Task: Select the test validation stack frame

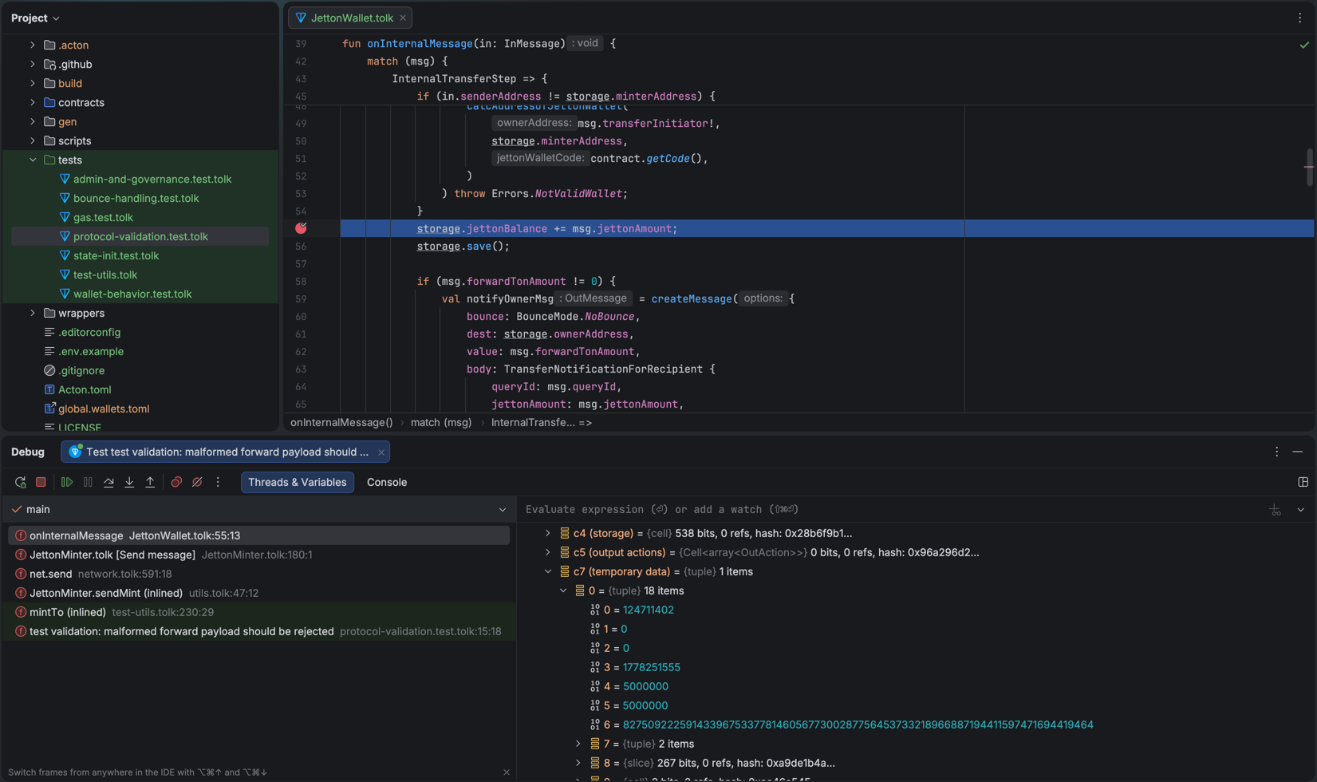Action: [x=258, y=631]
